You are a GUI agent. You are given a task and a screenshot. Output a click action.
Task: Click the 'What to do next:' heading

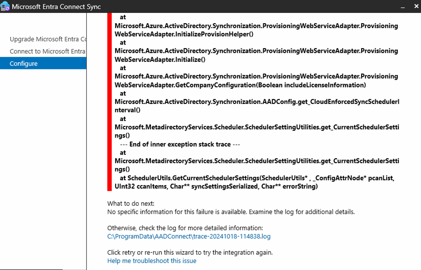pos(131,203)
